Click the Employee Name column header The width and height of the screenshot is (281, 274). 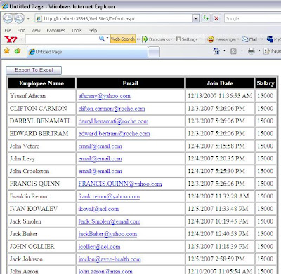click(x=41, y=83)
